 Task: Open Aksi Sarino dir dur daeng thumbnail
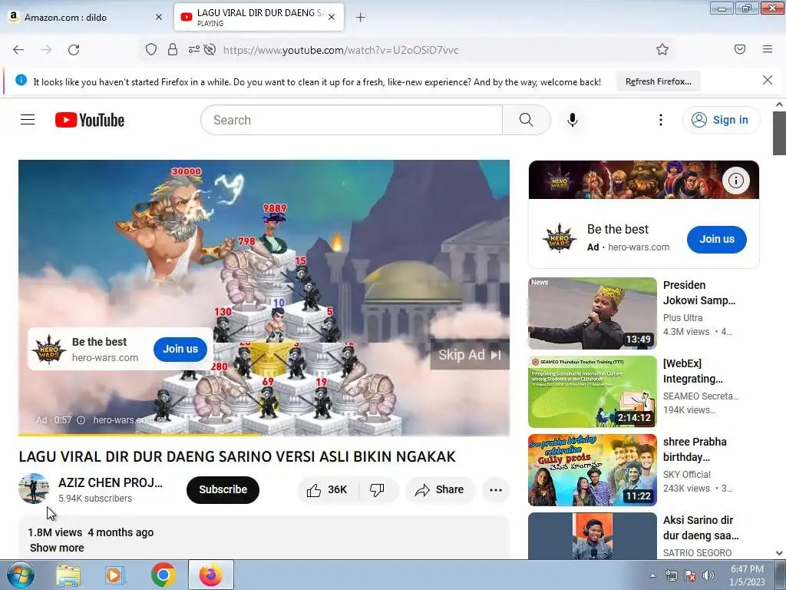click(592, 535)
